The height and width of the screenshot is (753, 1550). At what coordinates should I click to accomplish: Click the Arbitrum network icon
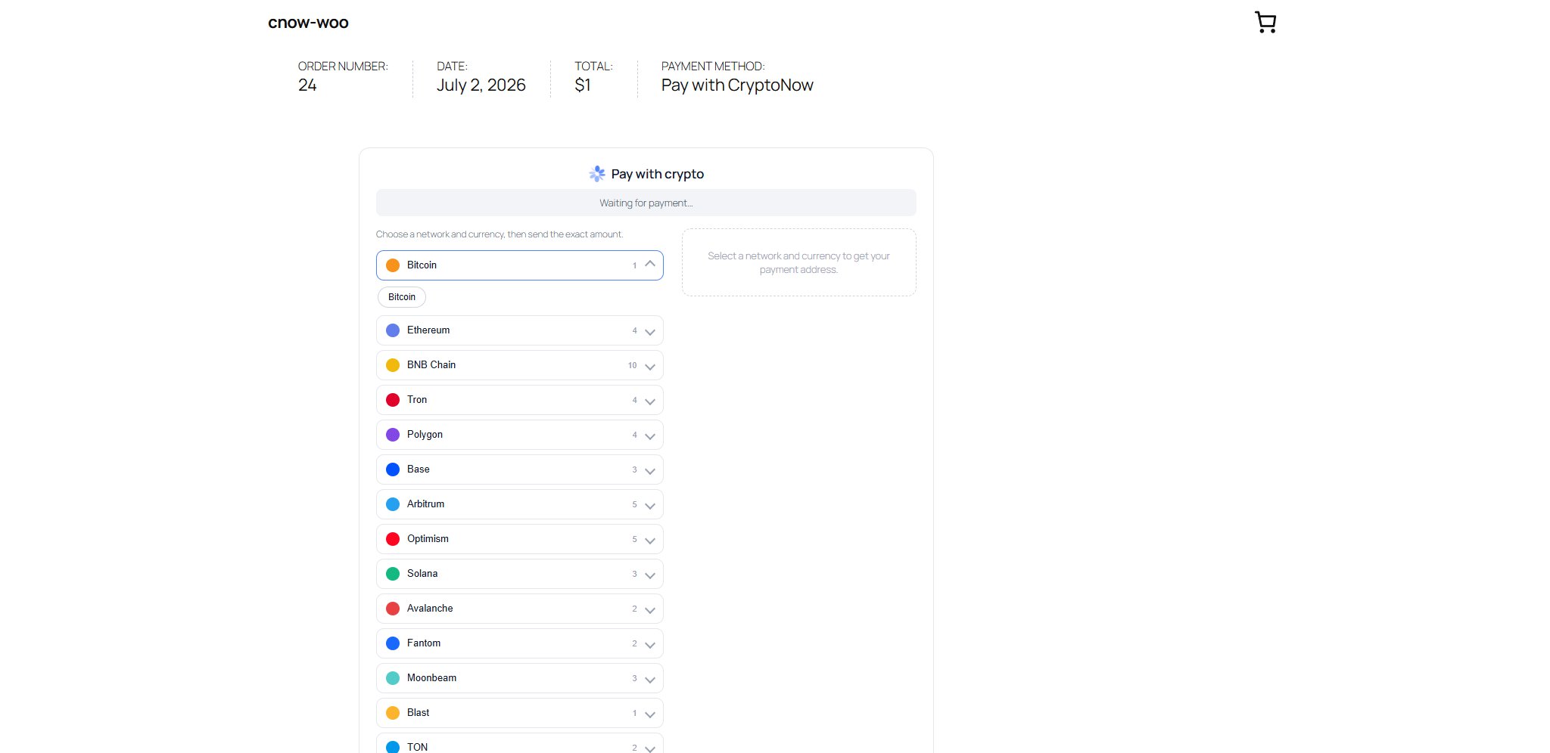click(x=393, y=504)
